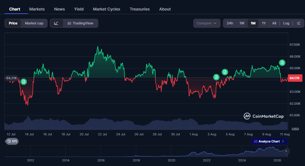Click the 62.00K axis label

(295, 104)
